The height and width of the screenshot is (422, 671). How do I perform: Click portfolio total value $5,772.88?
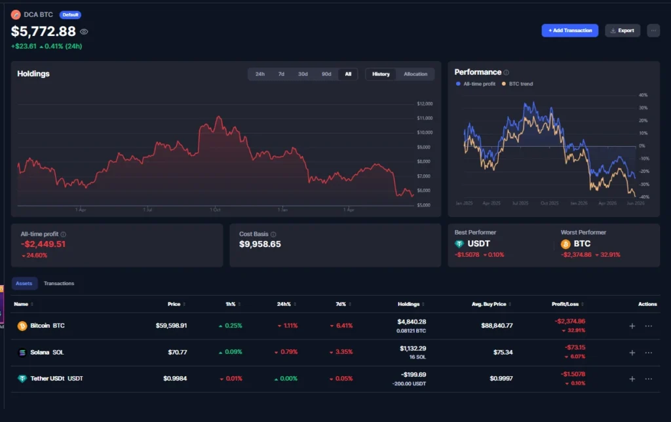click(x=43, y=31)
